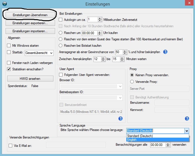Select Keinen Proxy verwenden option
The height and width of the screenshot is (156, 195).
click(132, 75)
